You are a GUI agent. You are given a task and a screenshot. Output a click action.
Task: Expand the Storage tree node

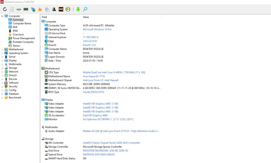2,68
